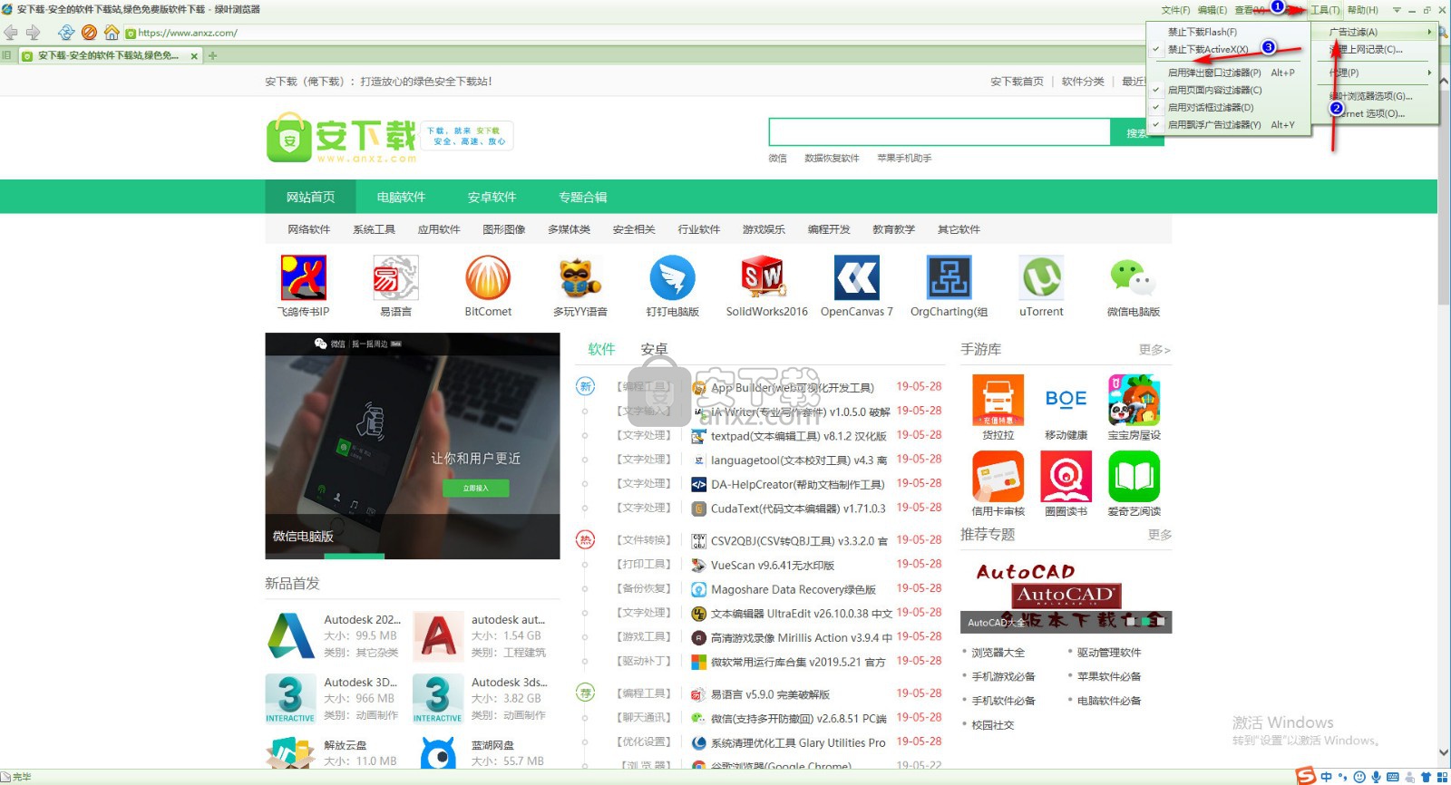
Task: Switch to the 安卓 list tab
Action: click(654, 349)
